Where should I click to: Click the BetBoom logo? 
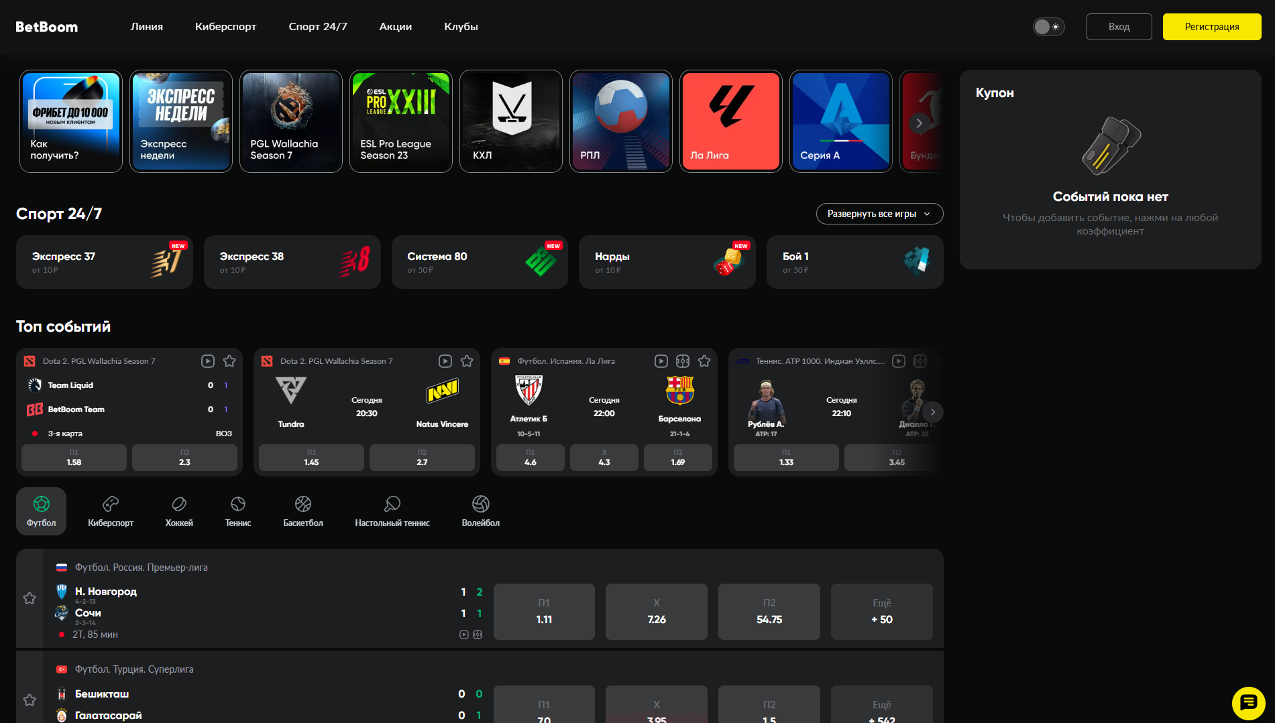click(47, 27)
